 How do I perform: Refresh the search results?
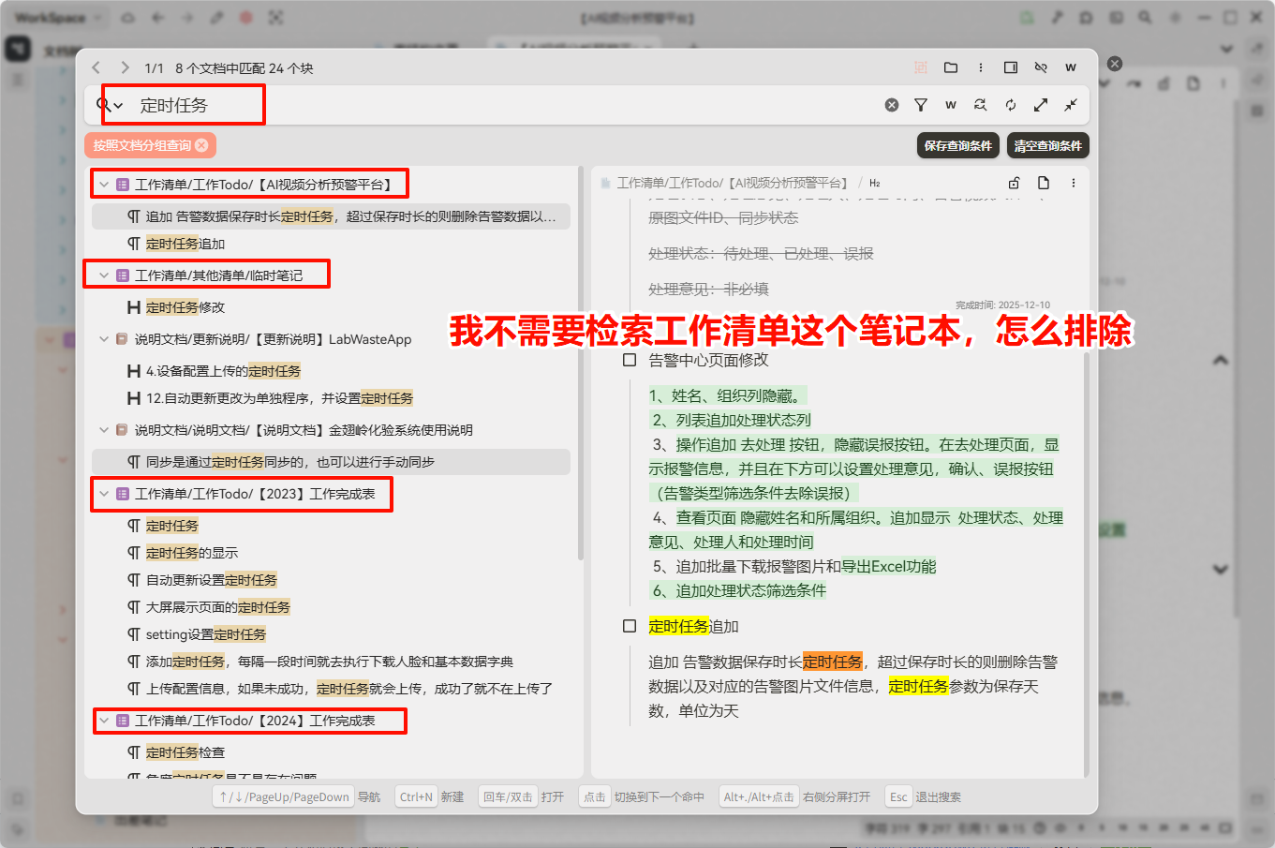click(x=1011, y=105)
